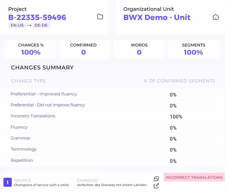Select Preferential - Did not improve fluency
The image size is (225, 192).
tap(48, 105)
